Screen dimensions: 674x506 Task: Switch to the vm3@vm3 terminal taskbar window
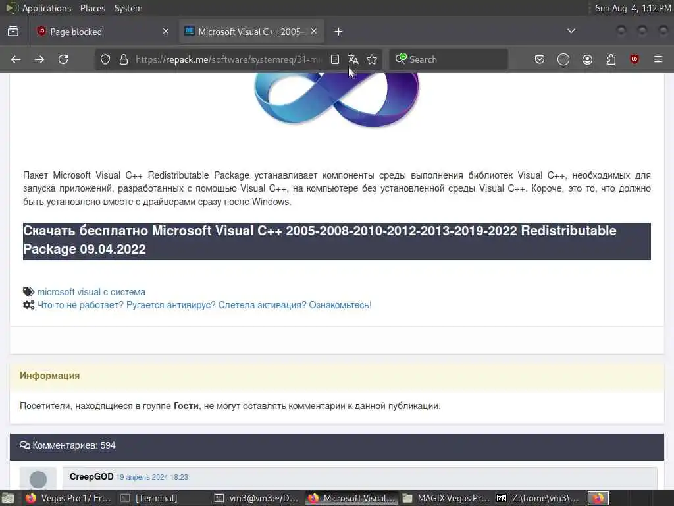point(256,498)
